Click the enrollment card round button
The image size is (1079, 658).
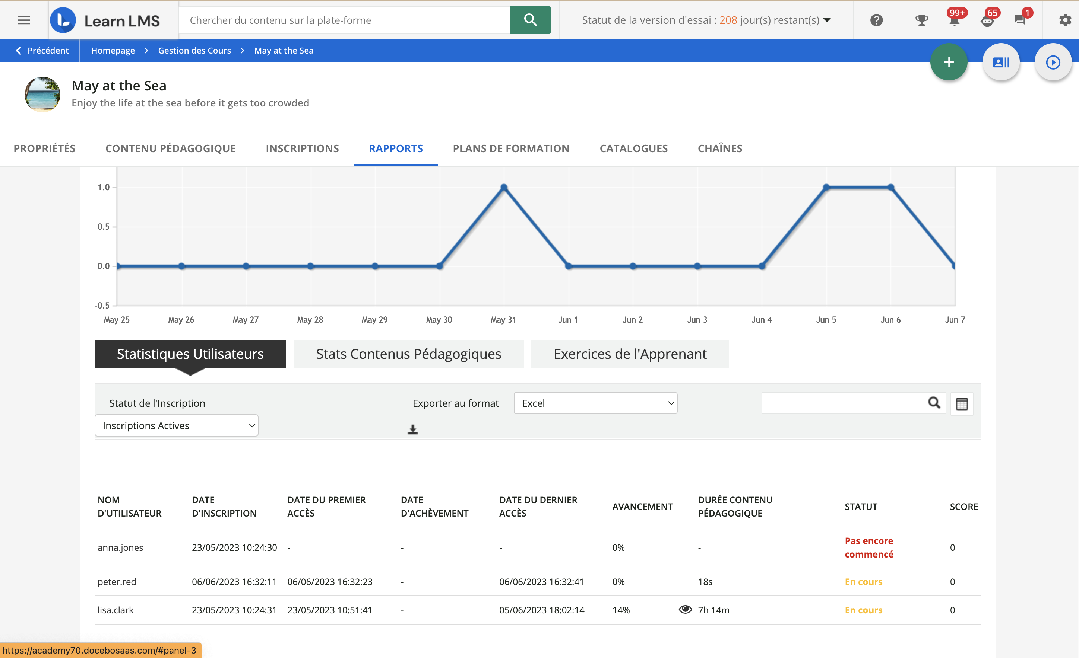pyautogui.click(x=1001, y=62)
